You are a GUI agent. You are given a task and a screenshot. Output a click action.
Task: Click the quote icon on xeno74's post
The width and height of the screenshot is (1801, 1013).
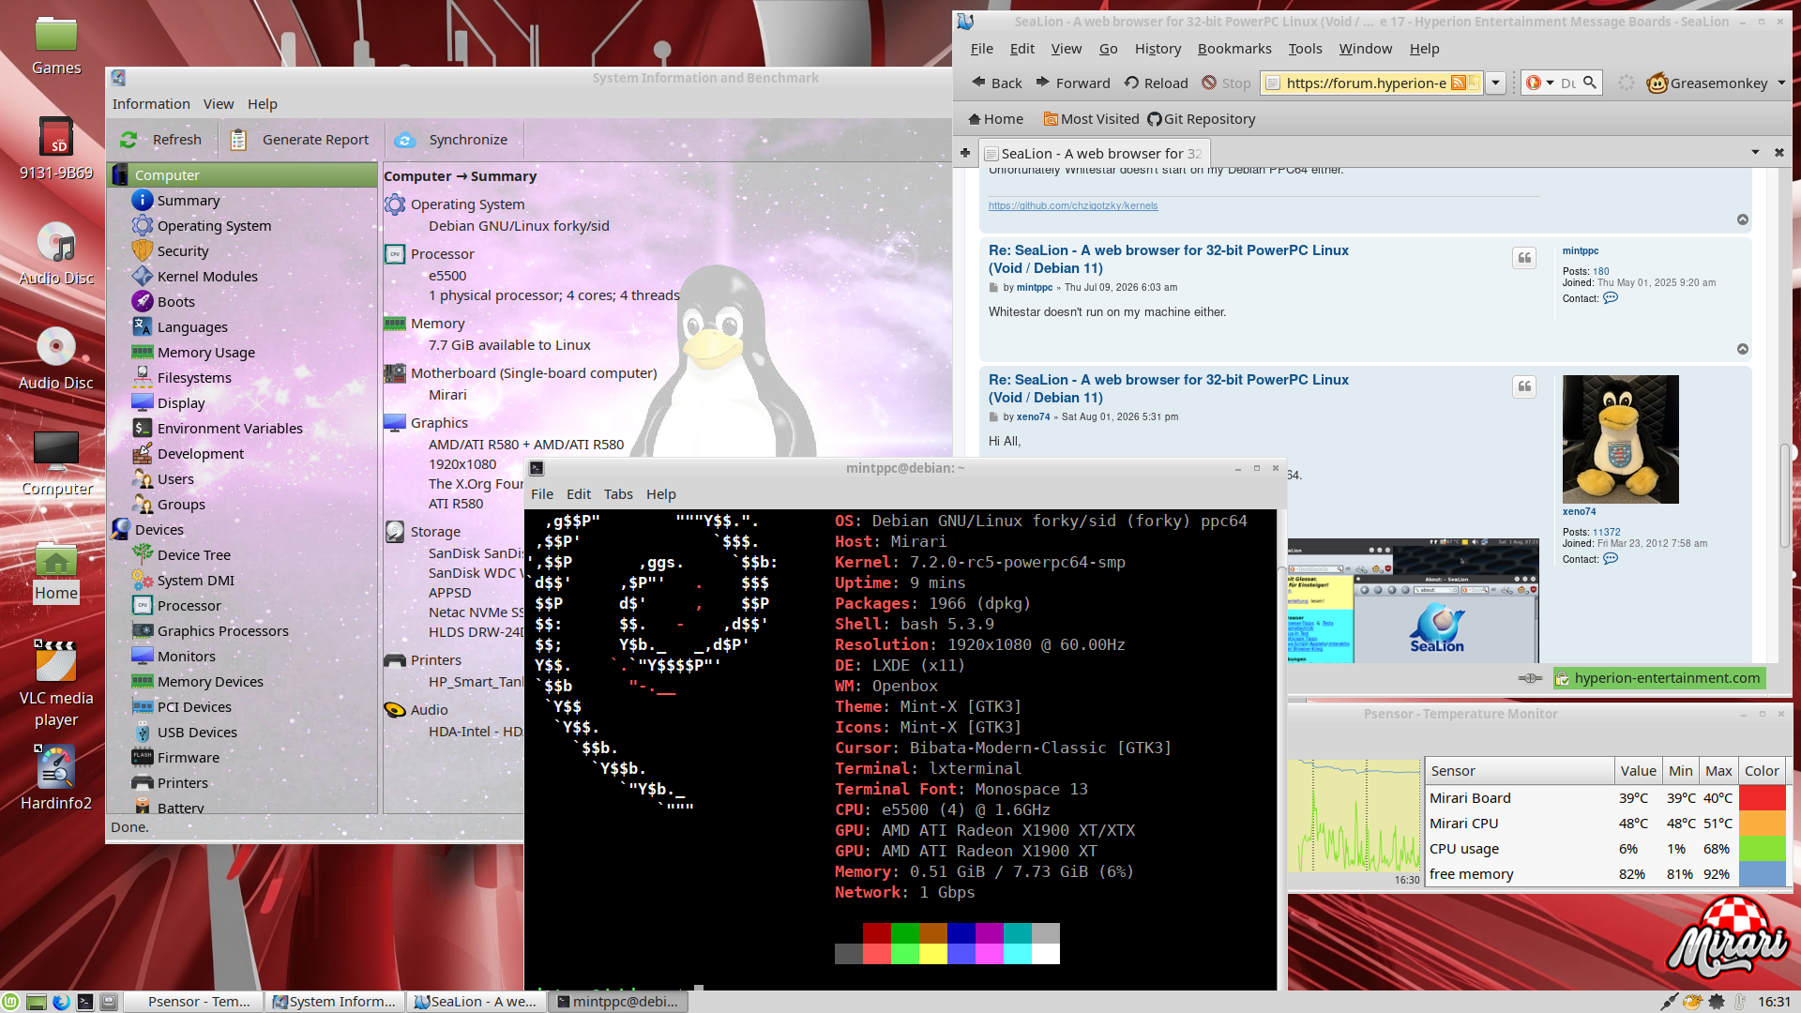(x=1525, y=386)
